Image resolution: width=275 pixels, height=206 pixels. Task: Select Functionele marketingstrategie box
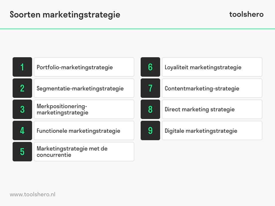click(x=84, y=130)
